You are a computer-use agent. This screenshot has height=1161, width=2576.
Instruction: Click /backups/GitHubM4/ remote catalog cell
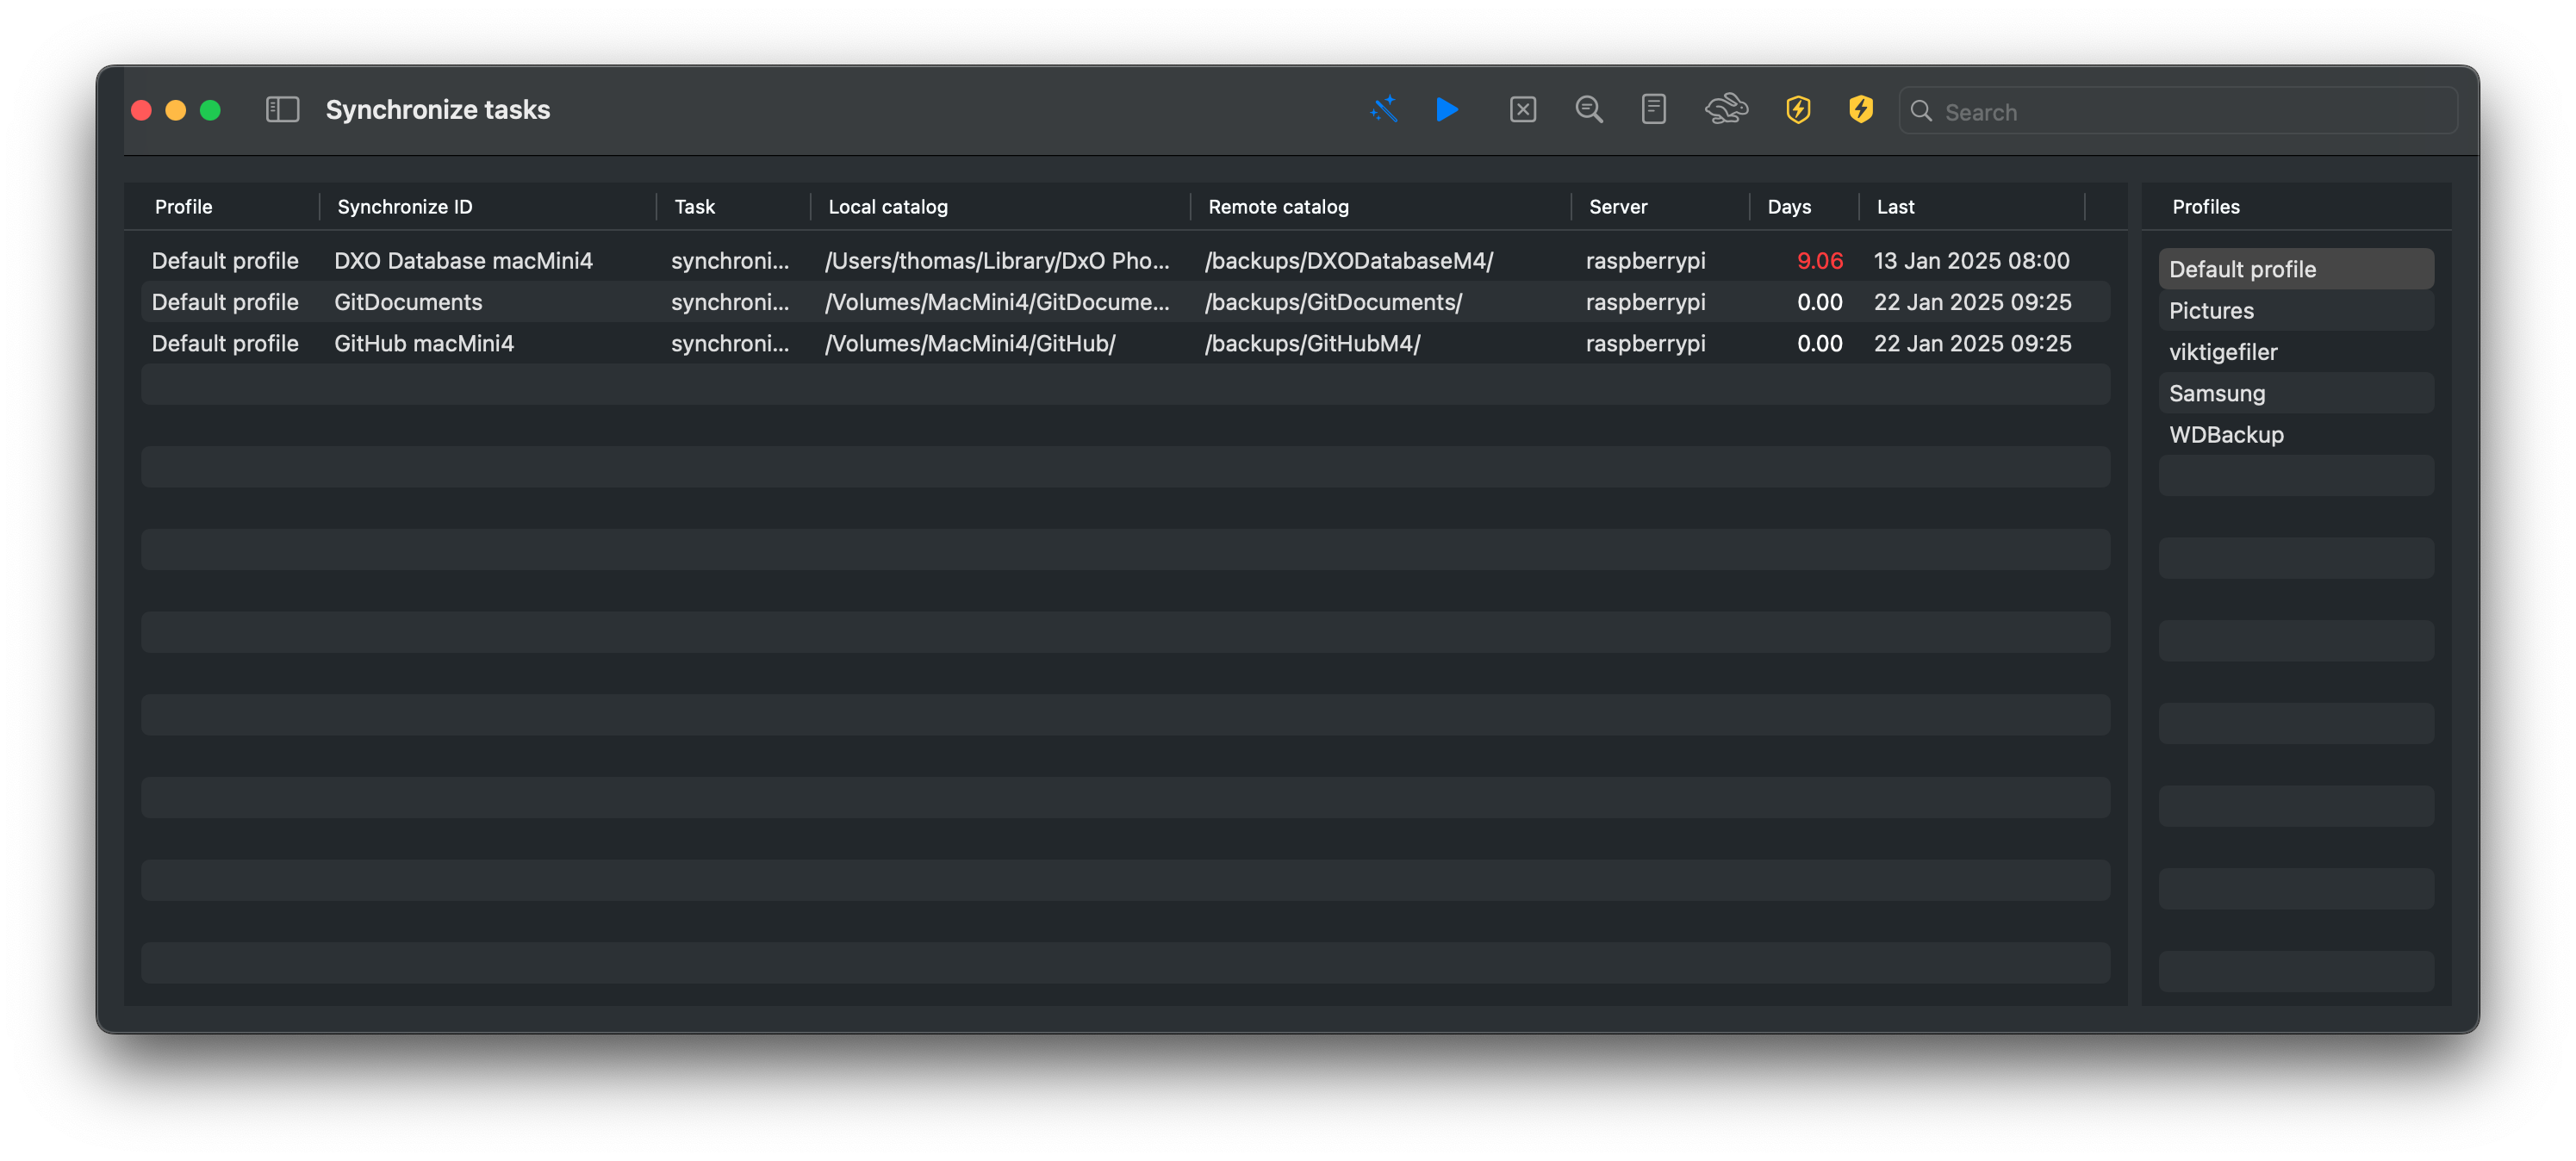pyautogui.click(x=1312, y=343)
